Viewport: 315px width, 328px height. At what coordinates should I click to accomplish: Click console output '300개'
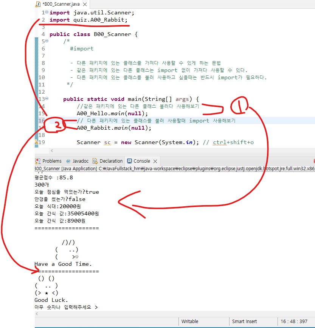(x=42, y=185)
